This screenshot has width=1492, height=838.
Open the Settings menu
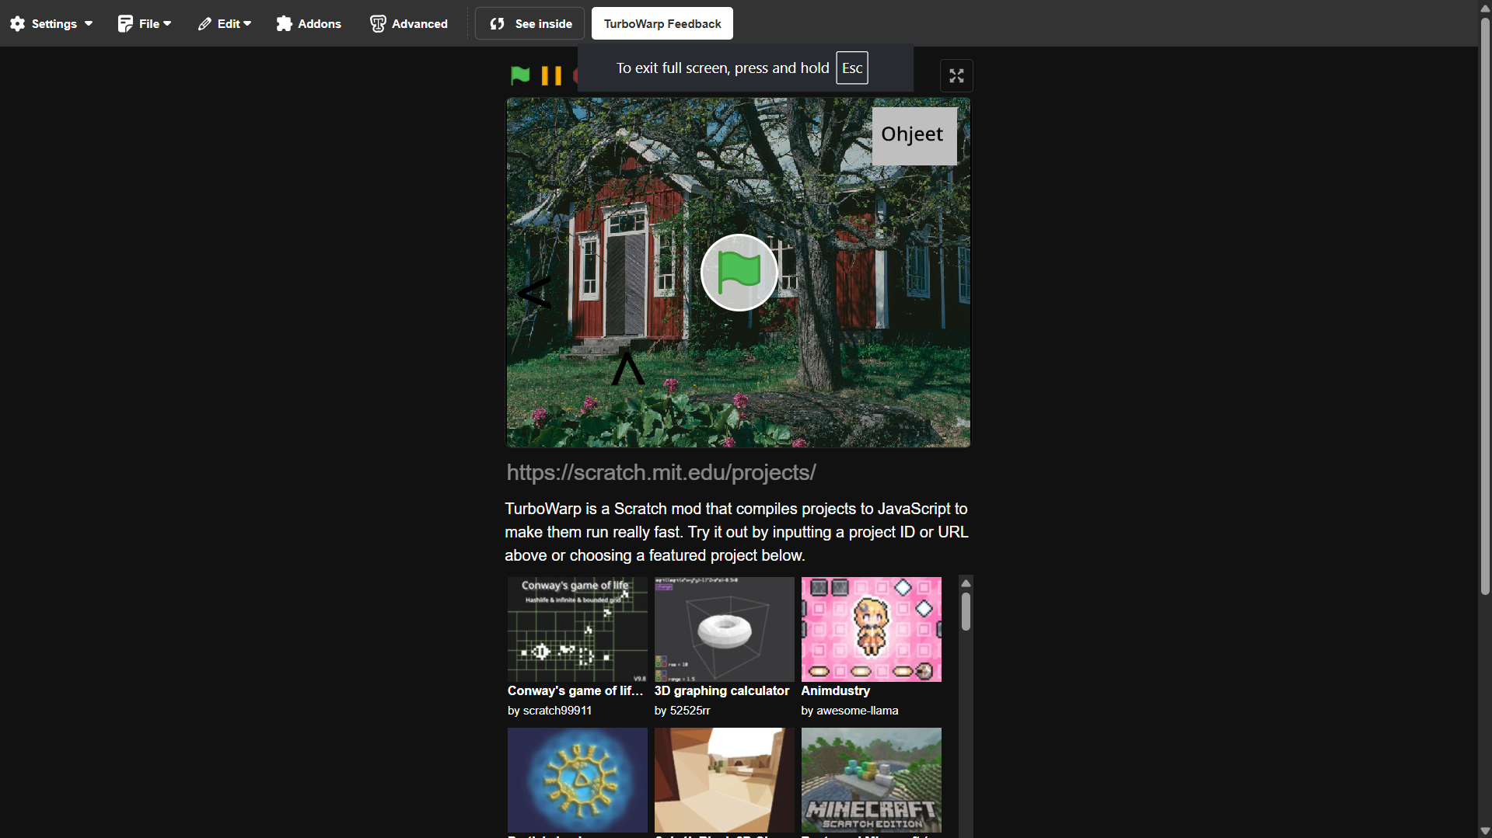pos(51,23)
